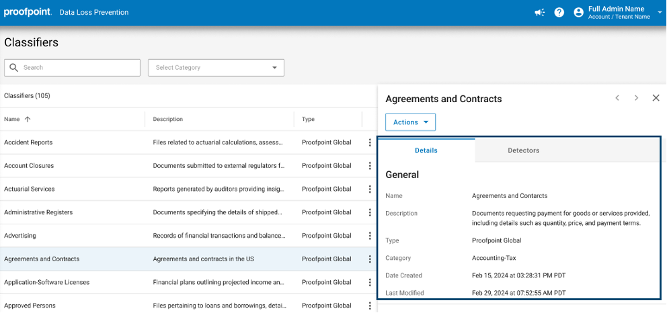Viewport: 667px width, 313px height.
Task: Click 'Financial plans outlining projected income' description
Action: pyautogui.click(x=219, y=282)
